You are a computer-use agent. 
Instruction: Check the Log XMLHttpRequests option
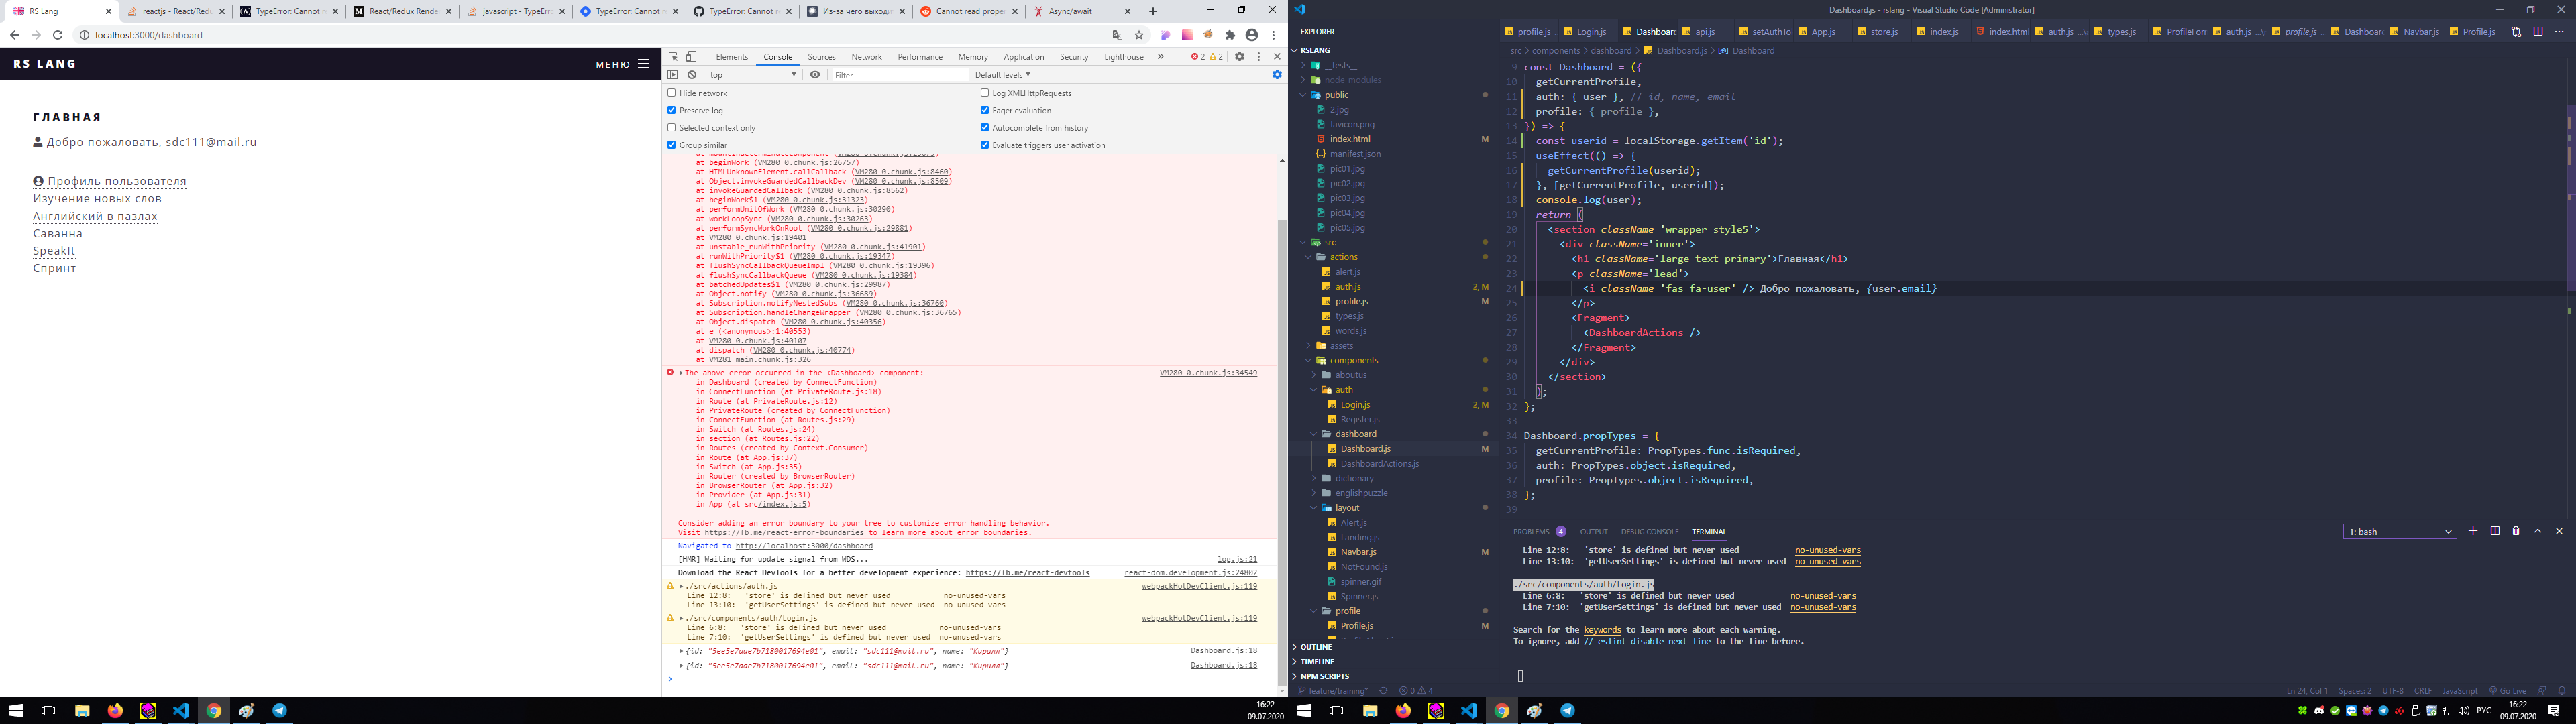click(985, 93)
